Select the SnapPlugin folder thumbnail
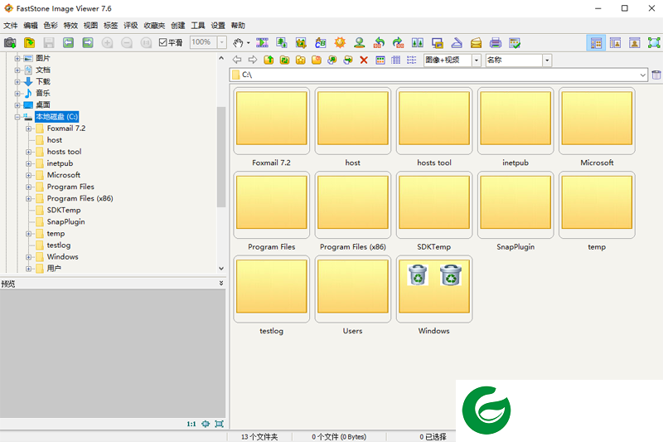The image size is (663, 442). coord(515,205)
